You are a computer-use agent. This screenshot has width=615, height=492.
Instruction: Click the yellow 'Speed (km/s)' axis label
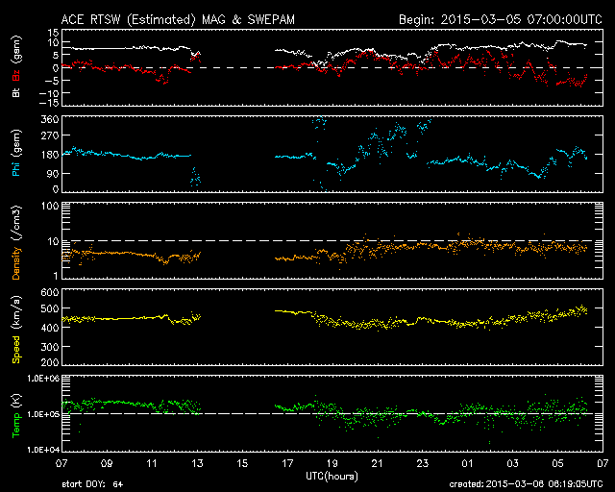coord(16,330)
